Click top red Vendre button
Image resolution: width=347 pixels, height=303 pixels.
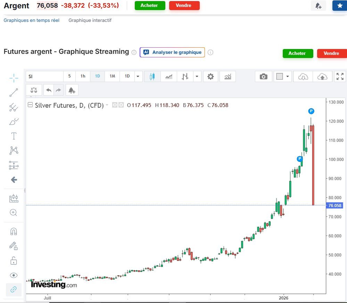click(184, 6)
